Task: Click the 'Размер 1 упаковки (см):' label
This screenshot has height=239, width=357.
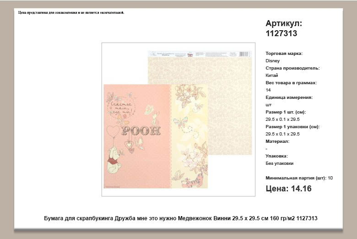Action: pos(292,127)
